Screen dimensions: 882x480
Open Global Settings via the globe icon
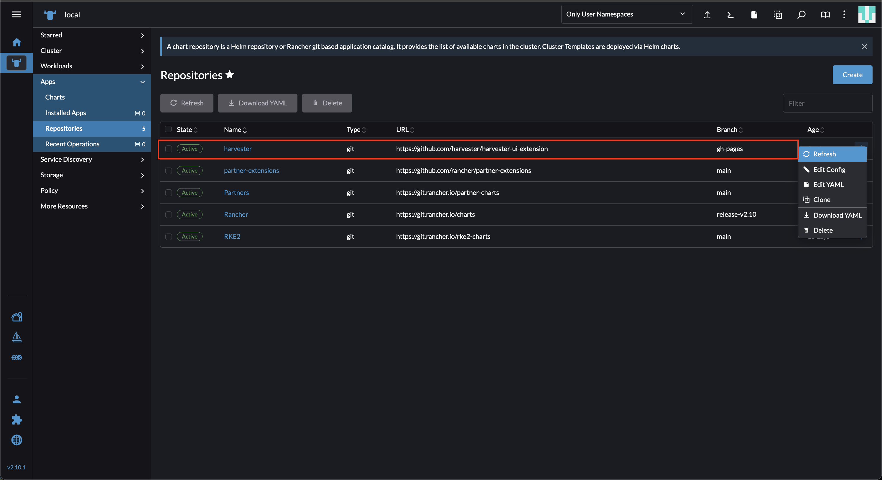coord(17,440)
